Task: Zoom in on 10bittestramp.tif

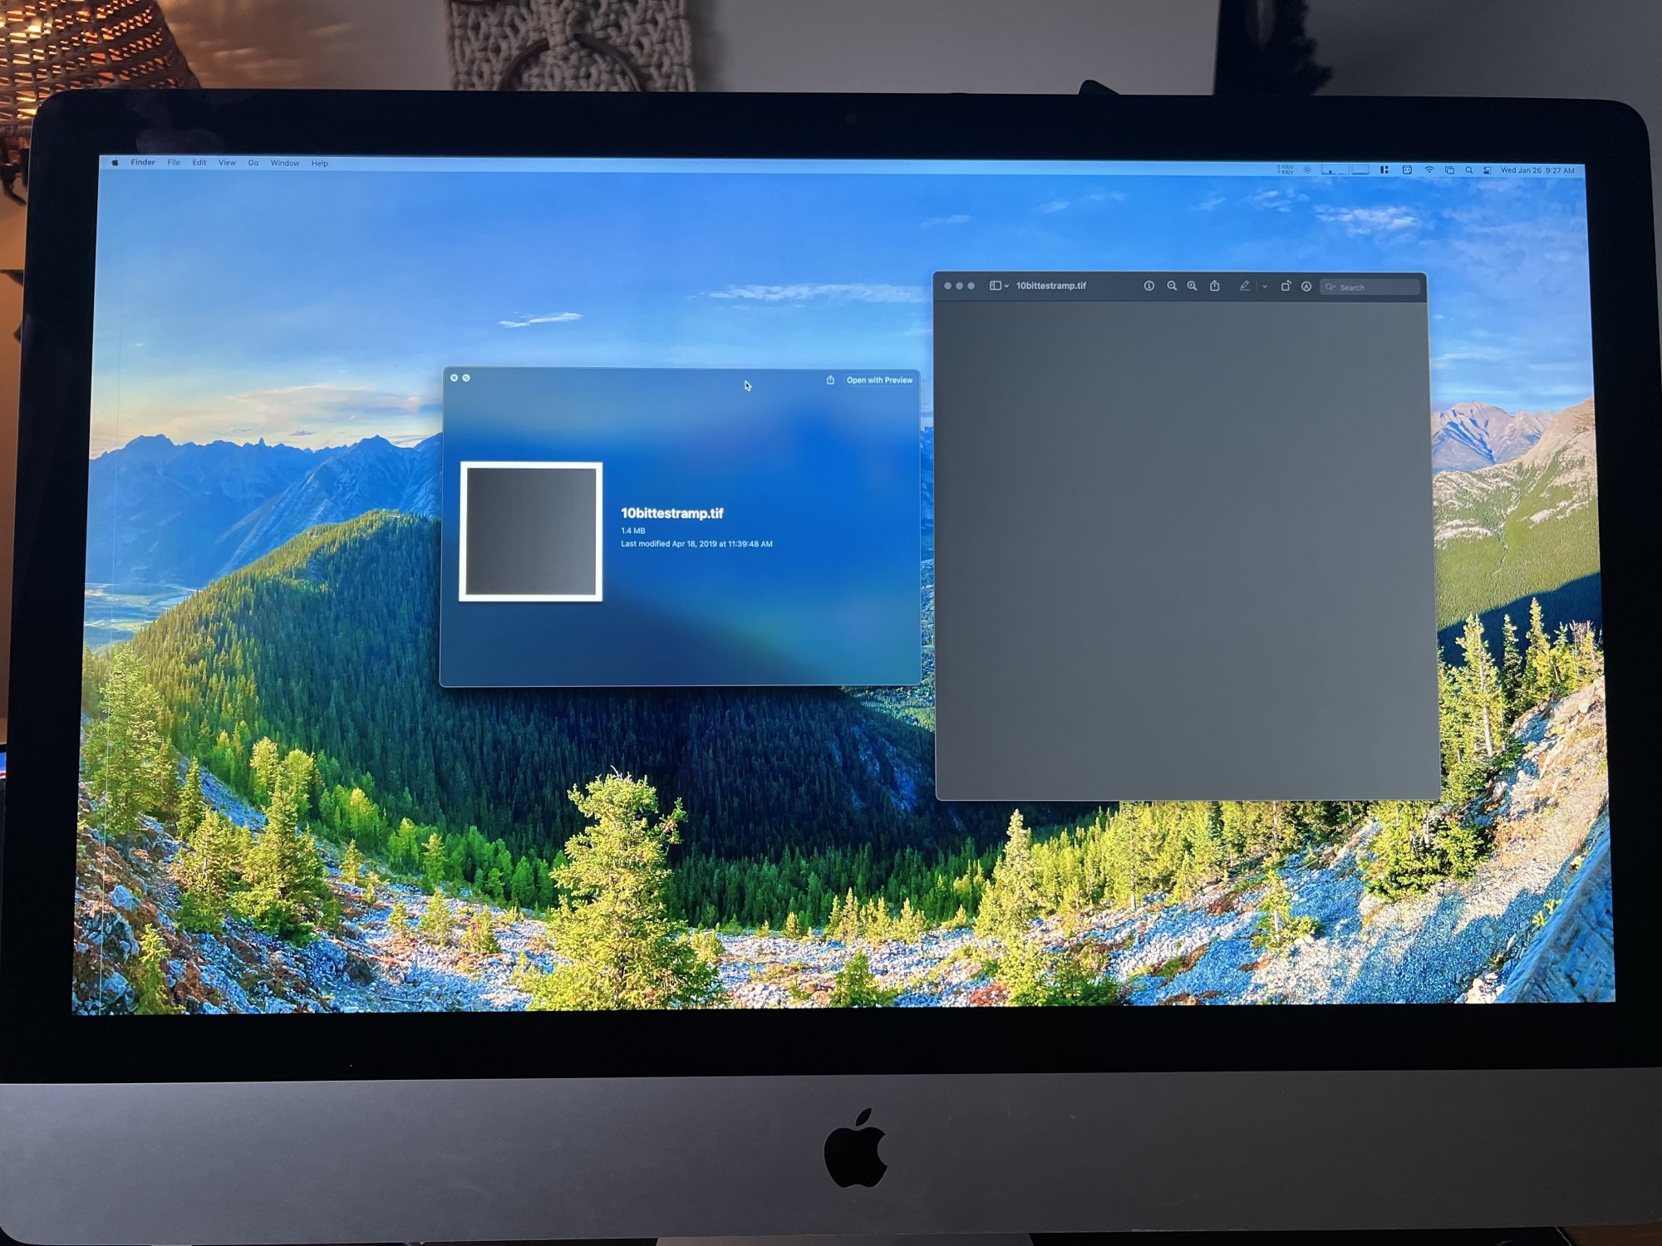Action: 1192,286
